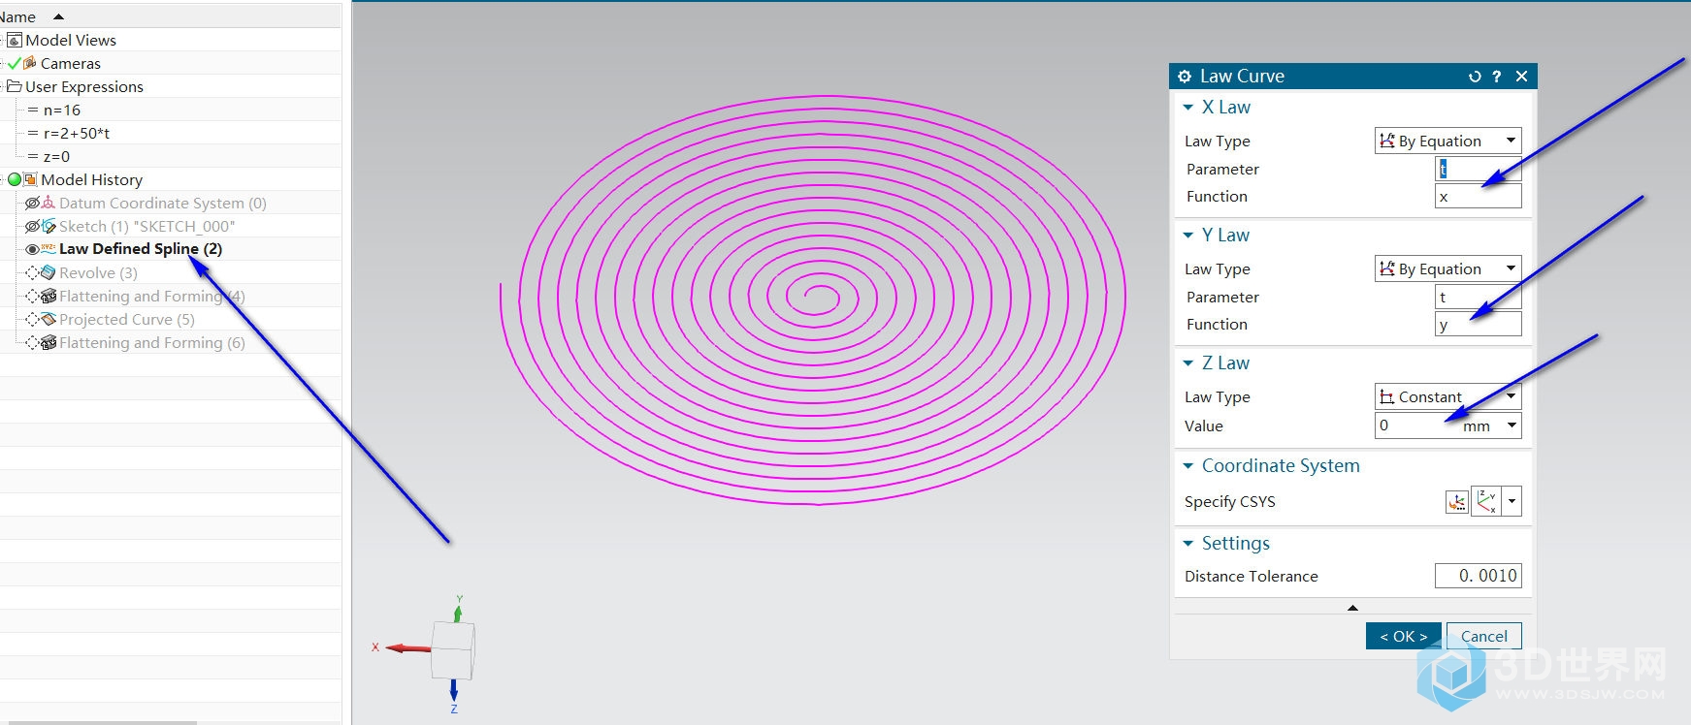Collapse the X Law section

(1188, 108)
